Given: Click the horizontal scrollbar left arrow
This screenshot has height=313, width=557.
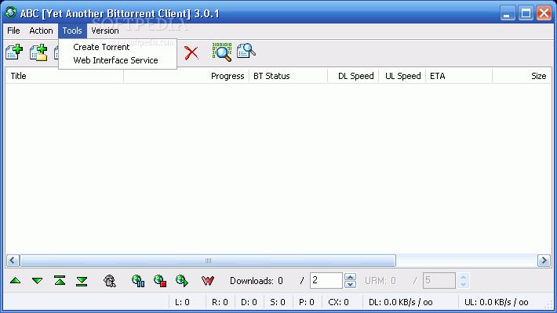Looking at the screenshot, I should [13, 261].
